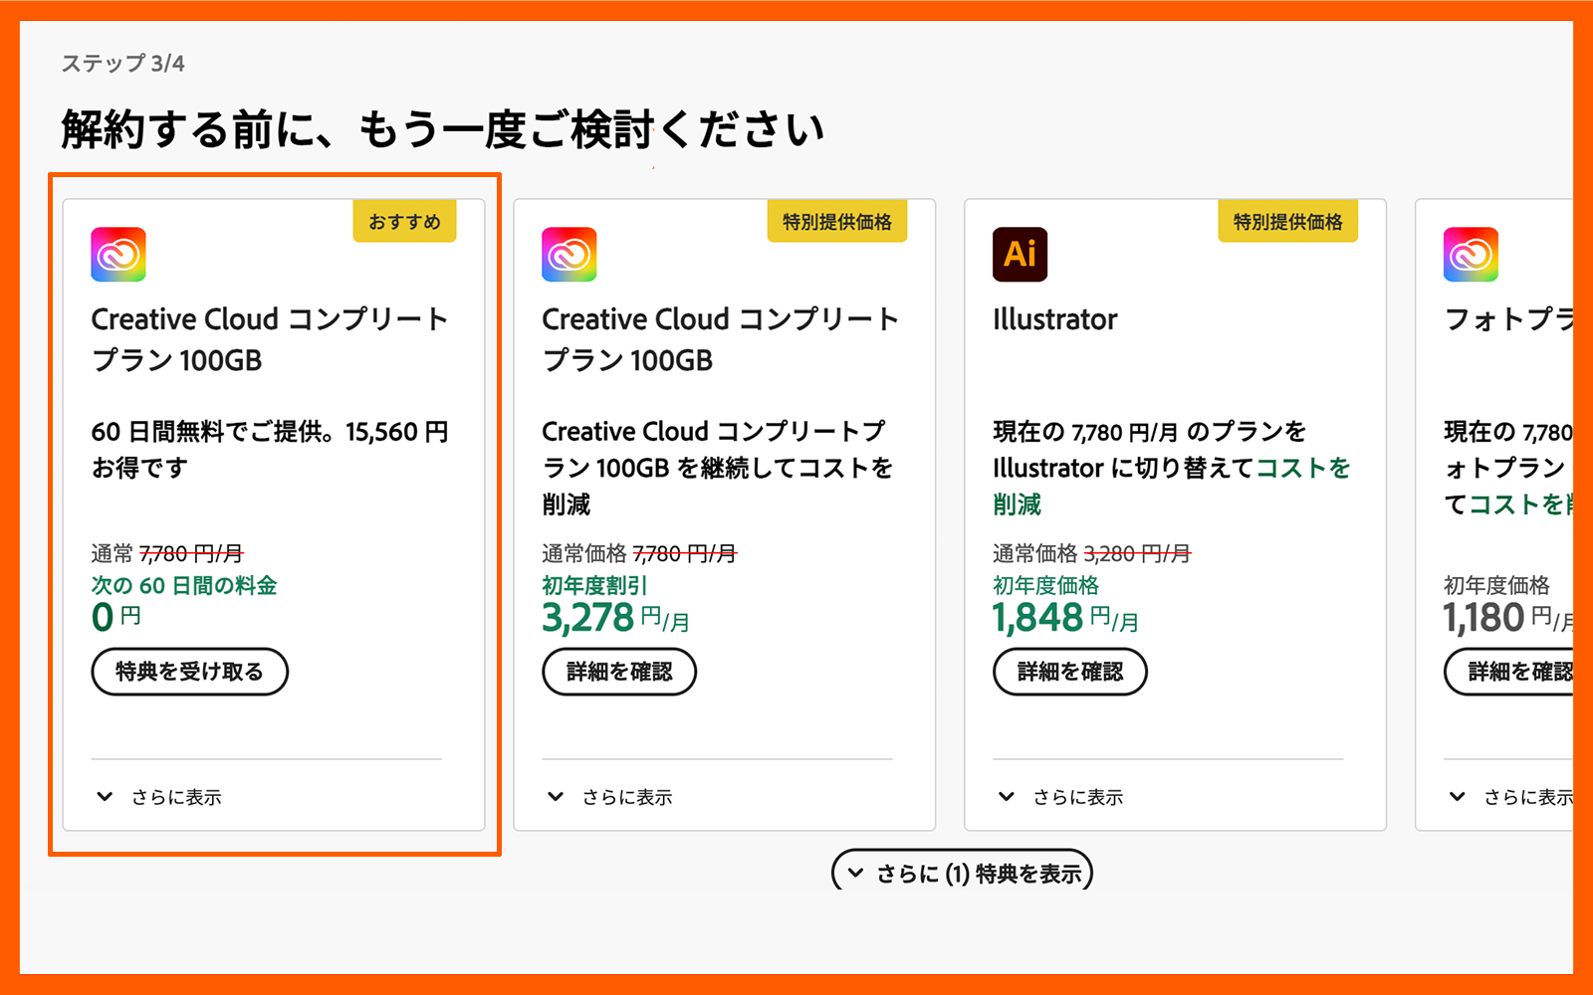This screenshot has height=995, width=1593.
Task: Click the Creative Cloud icon on the recommended card
Action: [119, 254]
